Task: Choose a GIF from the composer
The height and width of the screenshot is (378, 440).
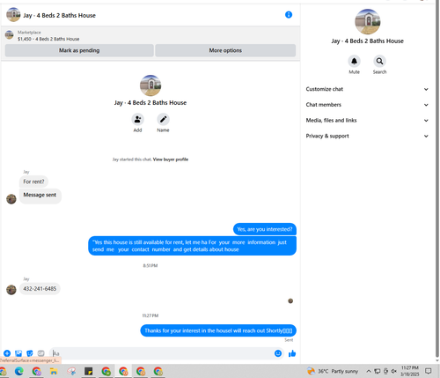Action: pyautogui.click(x=41, y=353)
